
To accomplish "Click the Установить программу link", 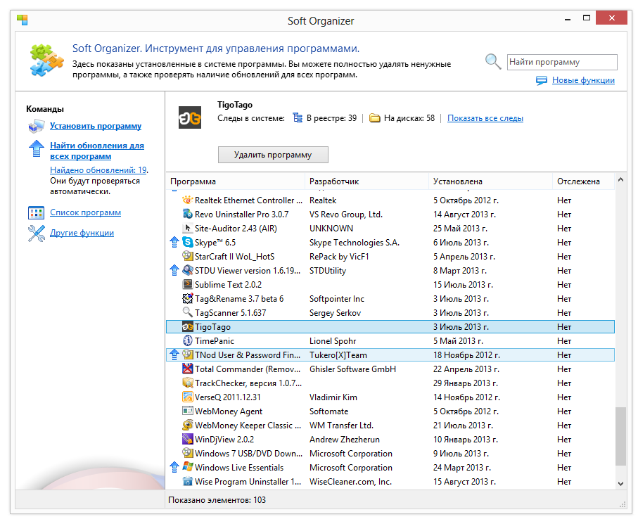I will click(x=96, y=126).
